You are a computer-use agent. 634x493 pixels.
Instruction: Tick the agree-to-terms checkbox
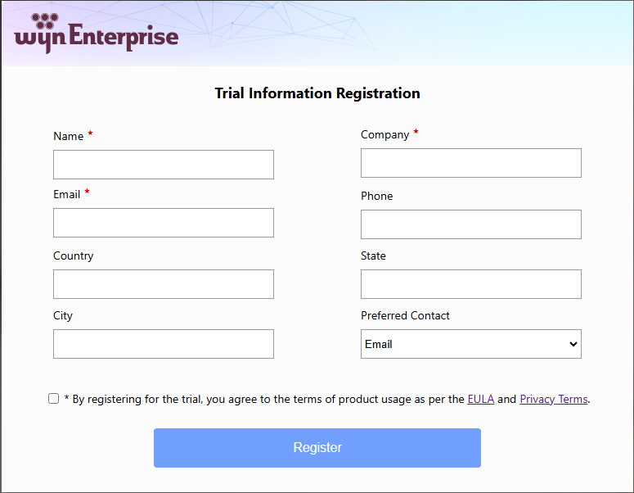click(x=54, y=399)
